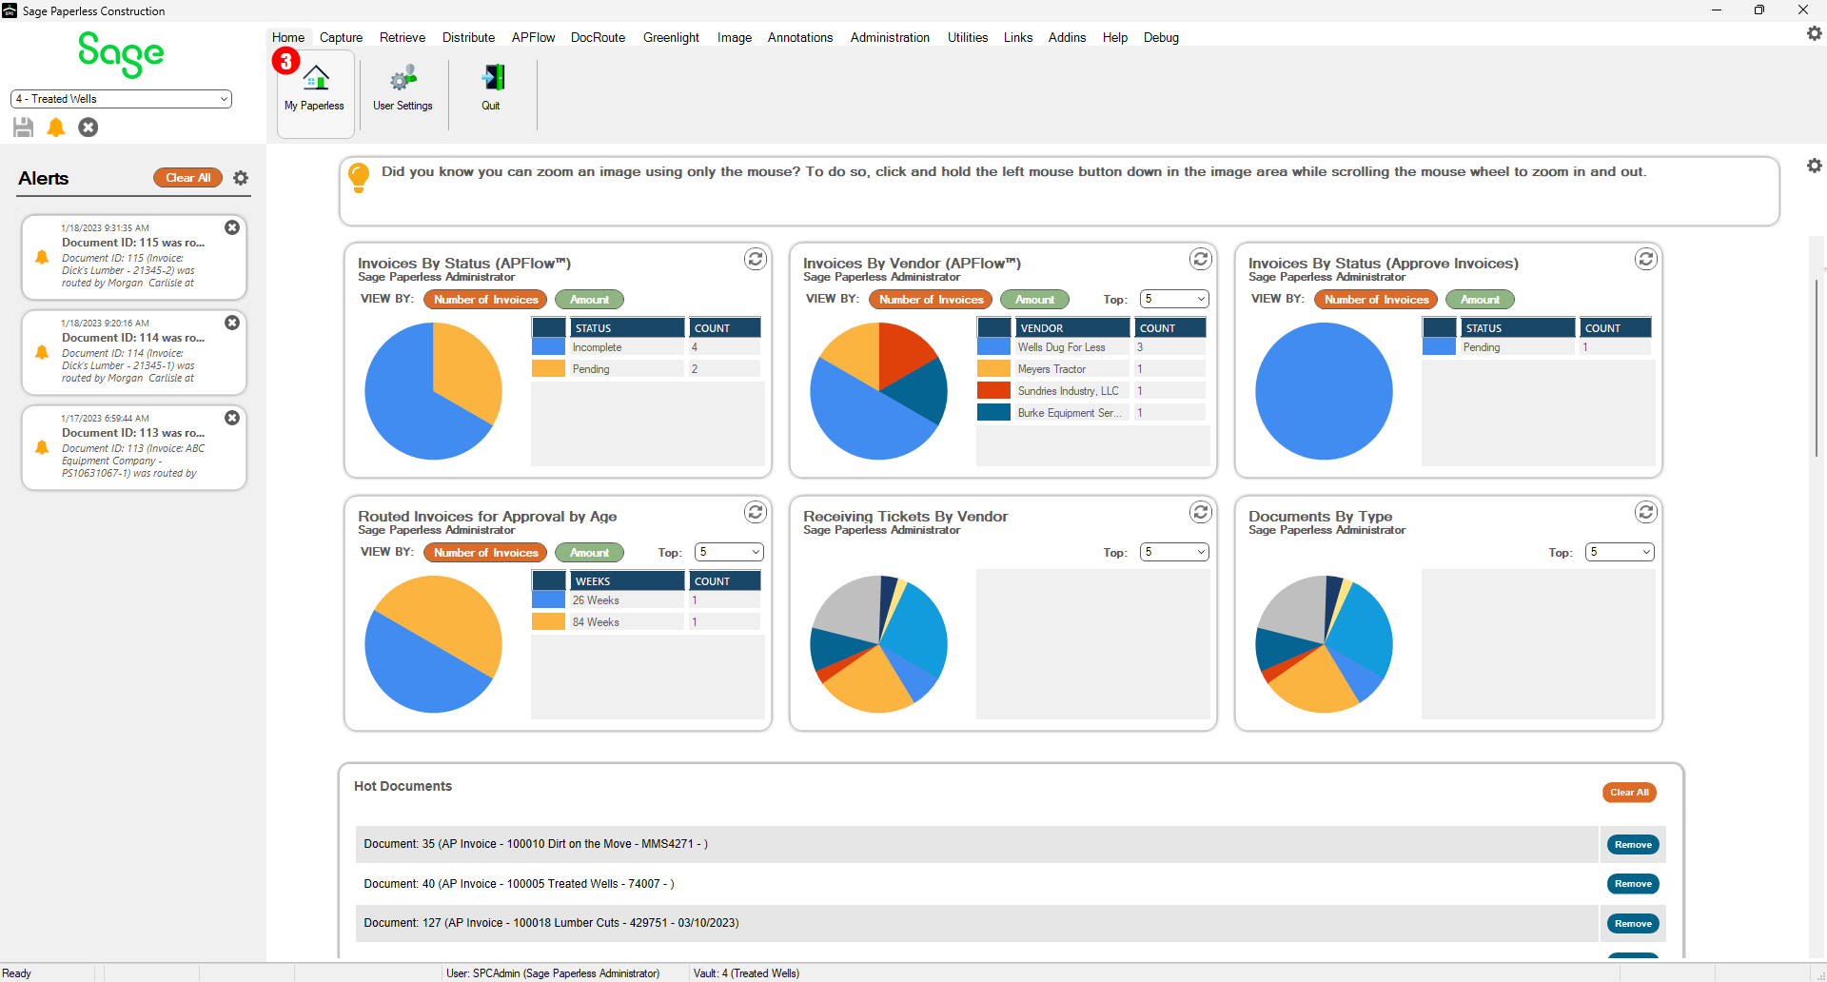Screen dimensions: 1827x982
Task: Dismiss the Document ID 115 alert
Action: pyautogui.click(x=232, y=227)
